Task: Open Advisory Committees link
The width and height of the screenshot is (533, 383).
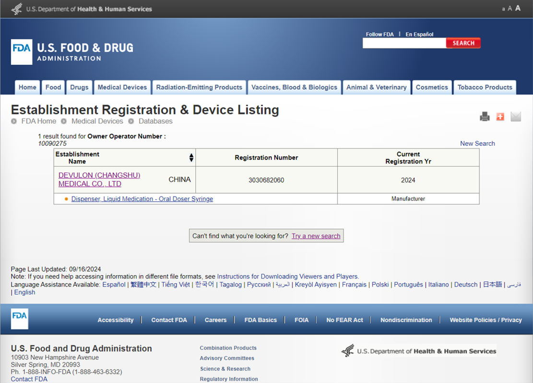Action: [227, 358]
